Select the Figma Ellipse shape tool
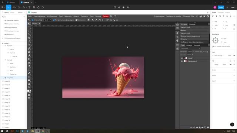 click(x=19, y=7)
